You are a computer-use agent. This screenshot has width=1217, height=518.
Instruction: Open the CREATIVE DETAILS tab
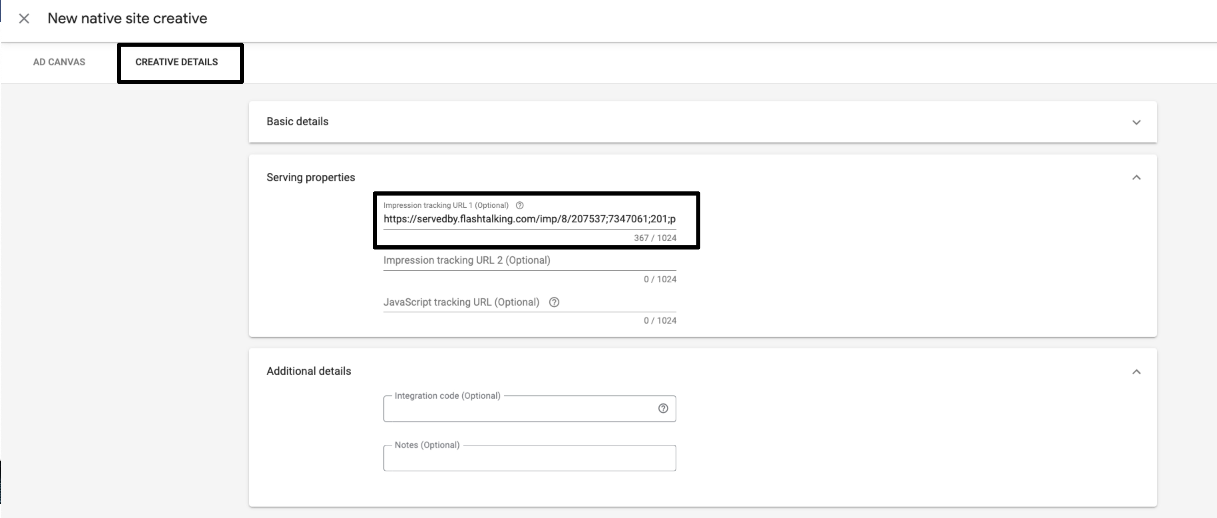click(177, 62)
